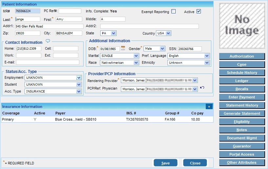Uncheck the Active checkbox
The image size is (268, 169).
tap(199, 11)
